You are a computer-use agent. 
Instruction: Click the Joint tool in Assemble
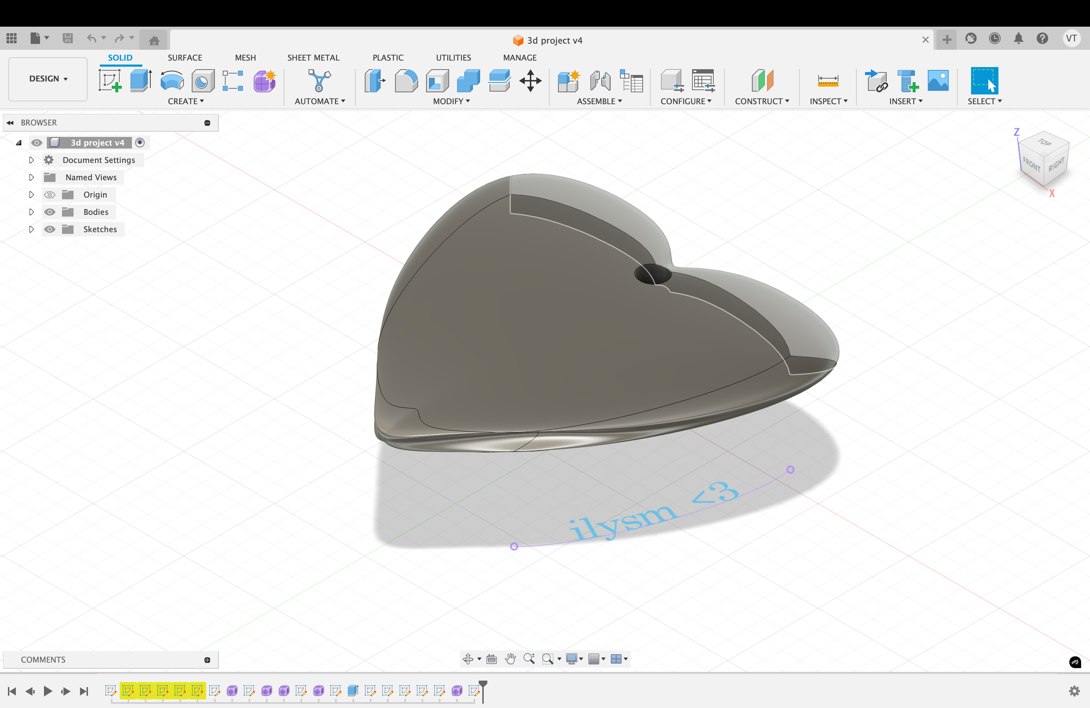(x=600, y=81)
